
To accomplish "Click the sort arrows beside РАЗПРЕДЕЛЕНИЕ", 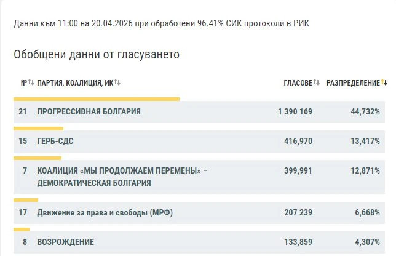I will (x=384, y=83).
